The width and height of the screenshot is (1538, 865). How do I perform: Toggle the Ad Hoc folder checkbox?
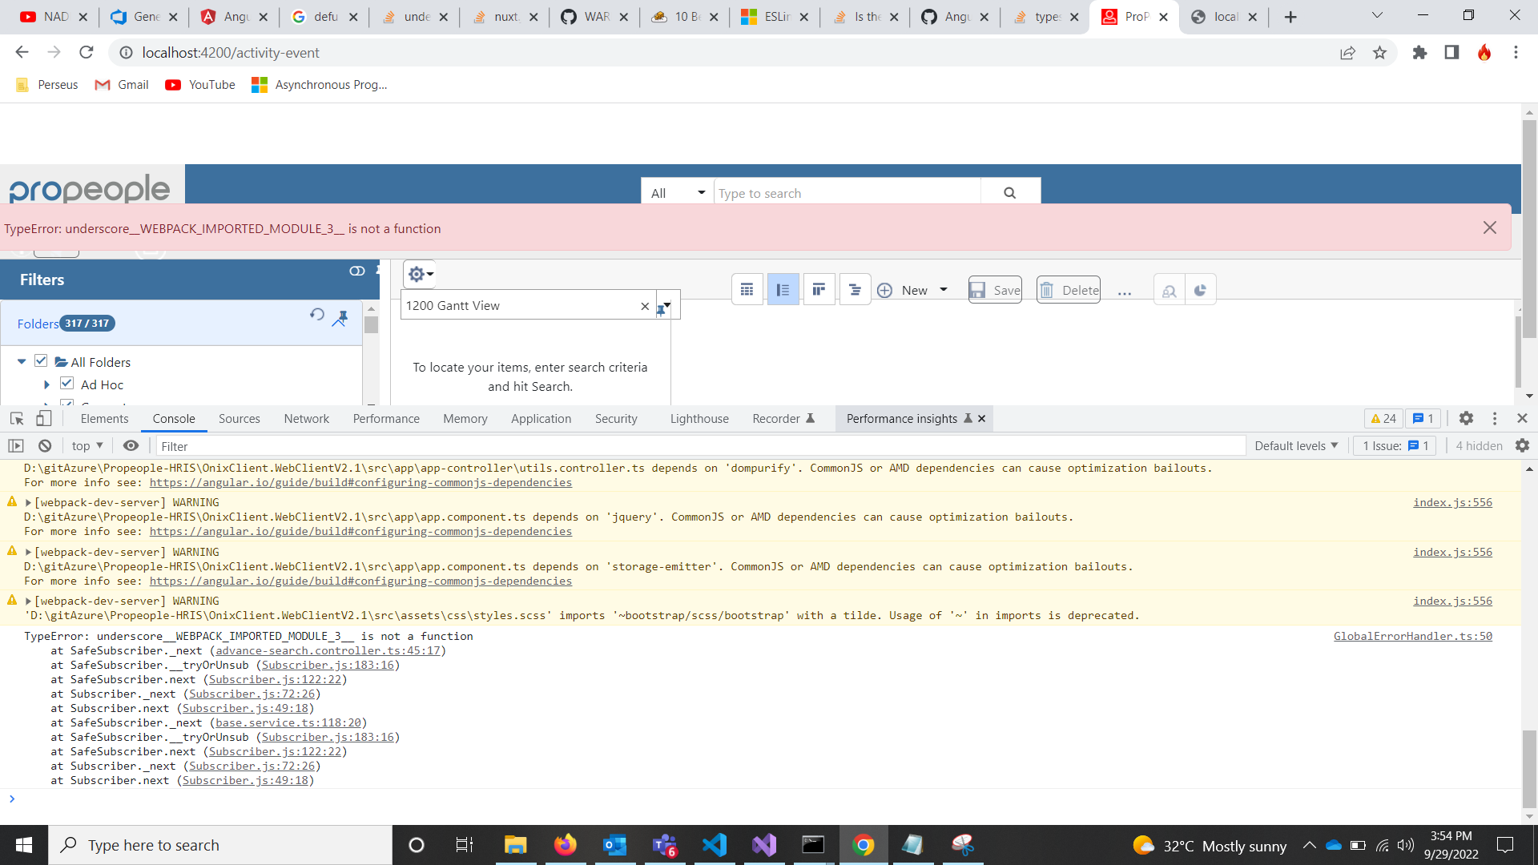coord(66,384)
